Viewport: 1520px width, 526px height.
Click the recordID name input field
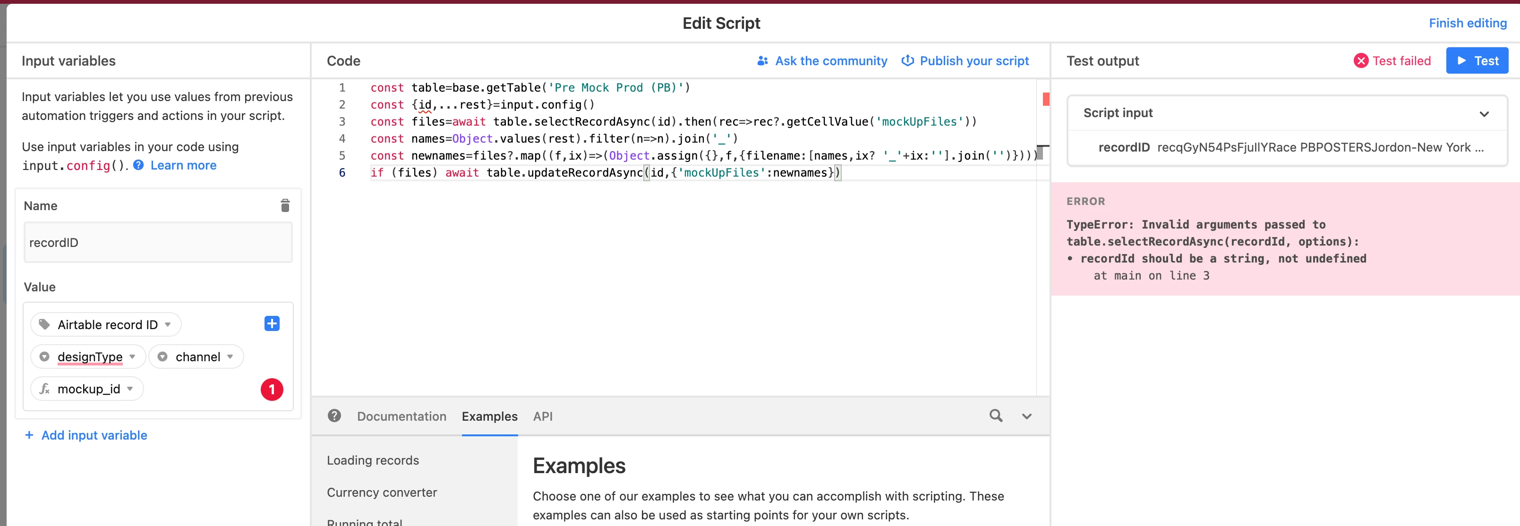[x=158, y=242]
